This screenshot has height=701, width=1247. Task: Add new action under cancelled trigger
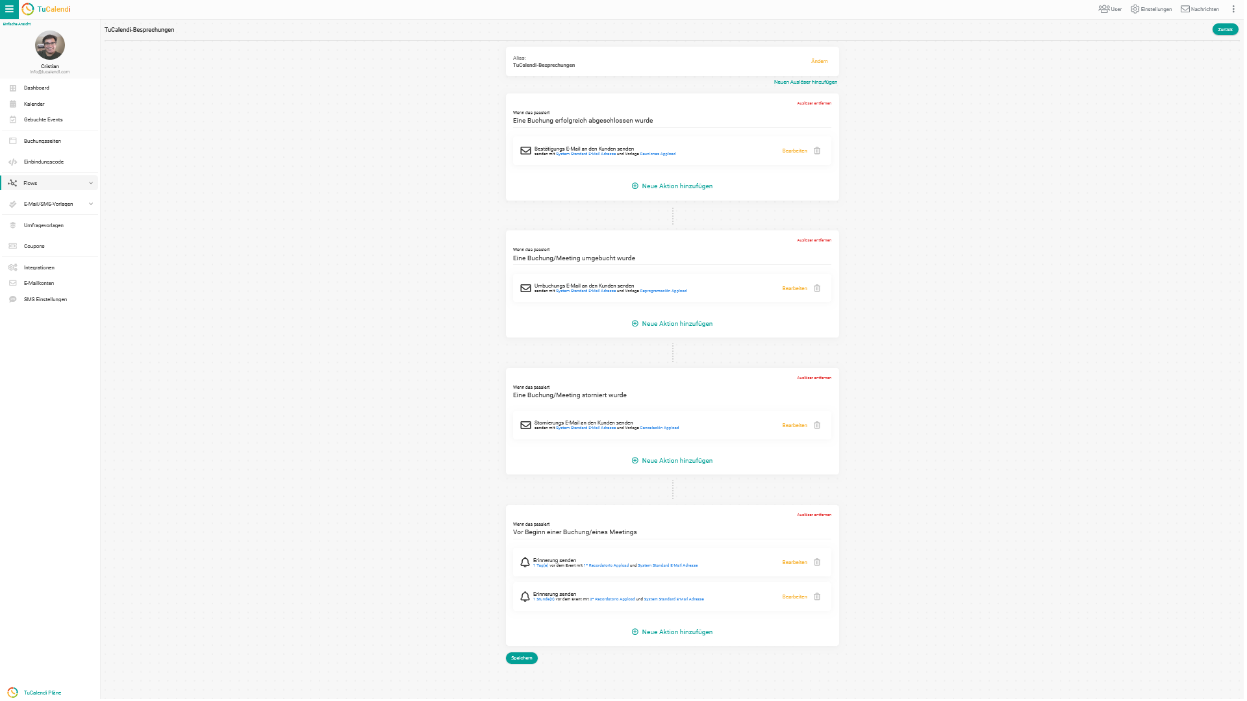coord(672,461)
